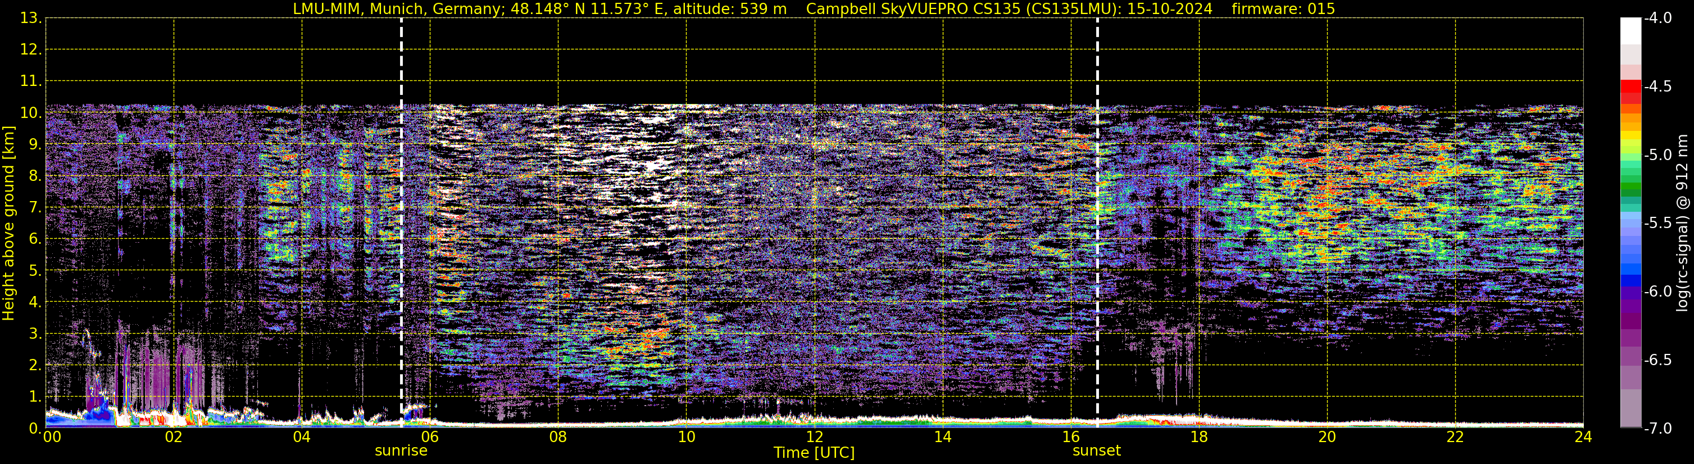Click the x-axis time tick "00"
The height and width of the screenshot is (464, 1694).
[x=52, y=437]
